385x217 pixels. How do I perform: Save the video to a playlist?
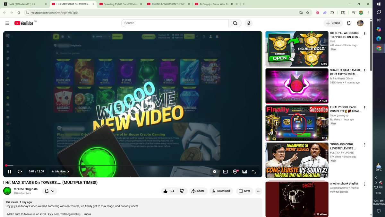click(x=244, y=191)
